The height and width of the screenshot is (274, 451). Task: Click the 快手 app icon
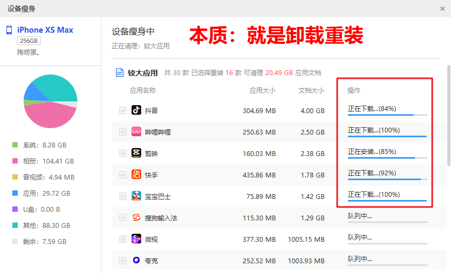coord(136,174)
